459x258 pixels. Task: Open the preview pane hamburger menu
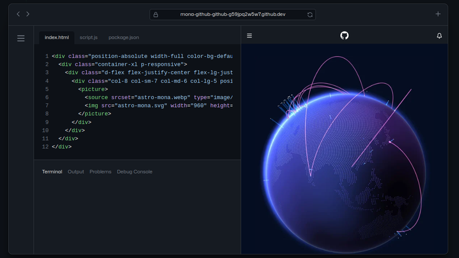click(250, 36)
